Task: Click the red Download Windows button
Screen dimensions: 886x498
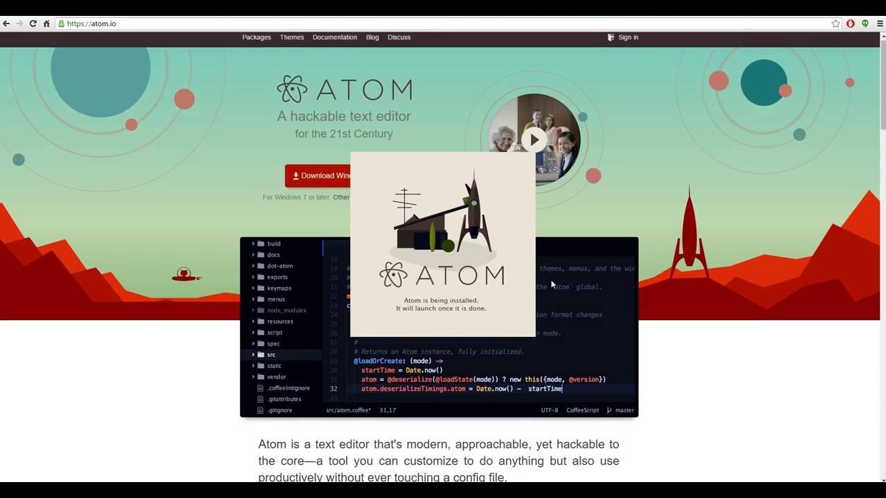Action: (318, 176)
